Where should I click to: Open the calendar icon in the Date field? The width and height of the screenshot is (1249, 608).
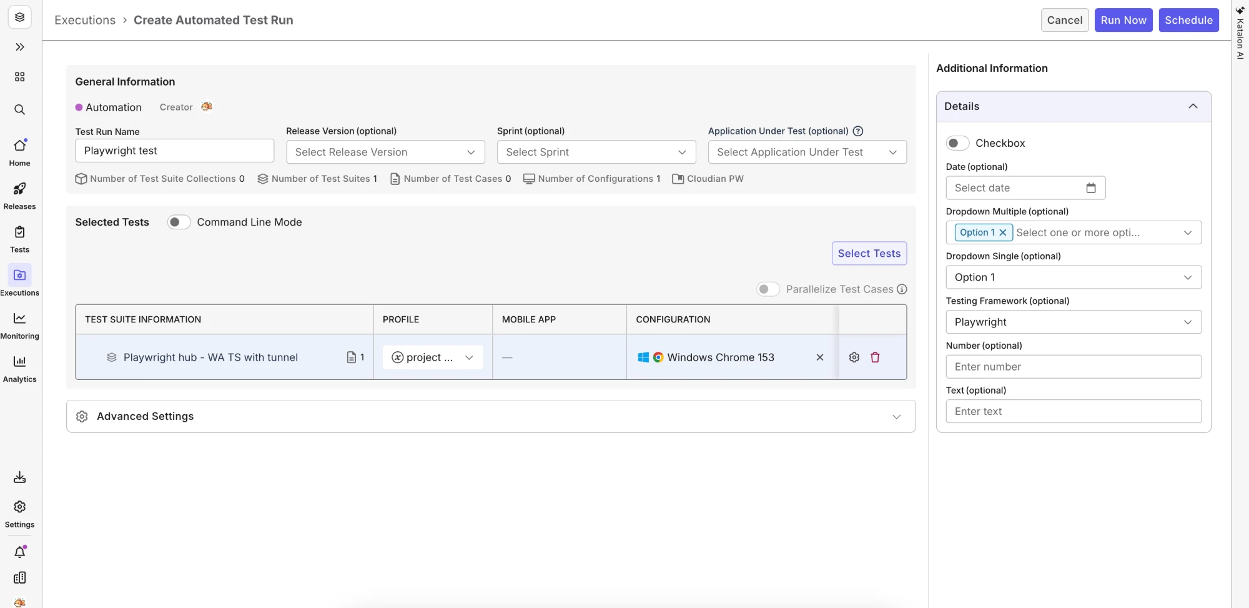point(1091,188)
